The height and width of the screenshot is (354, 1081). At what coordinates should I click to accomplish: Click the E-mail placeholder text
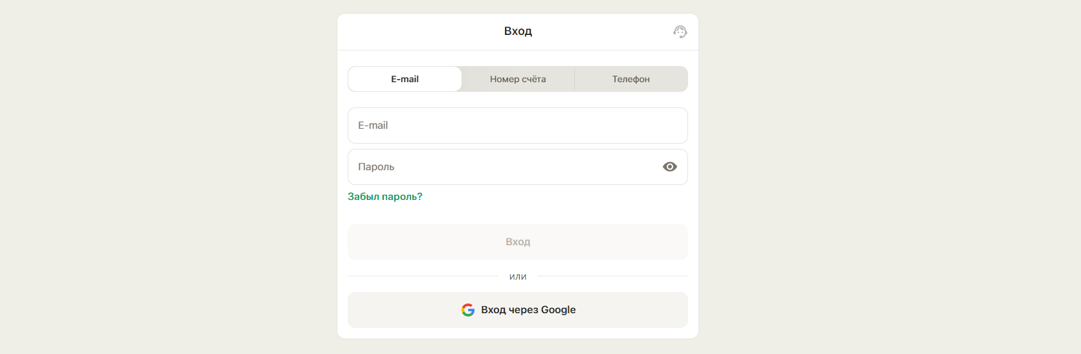pyautogui.click(x=373, y=126)
